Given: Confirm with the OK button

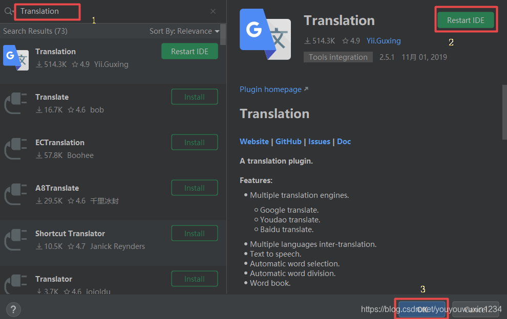Looking at the screenshot, I should pos(421,309).
